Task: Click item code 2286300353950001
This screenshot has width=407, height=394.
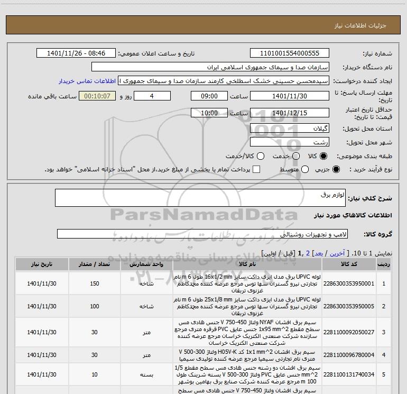Action: pos(349,283)
